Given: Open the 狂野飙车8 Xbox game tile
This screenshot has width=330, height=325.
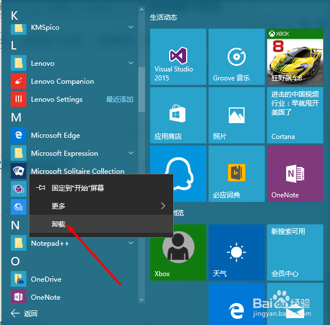Looking at the screenshot, I should 295,57.
